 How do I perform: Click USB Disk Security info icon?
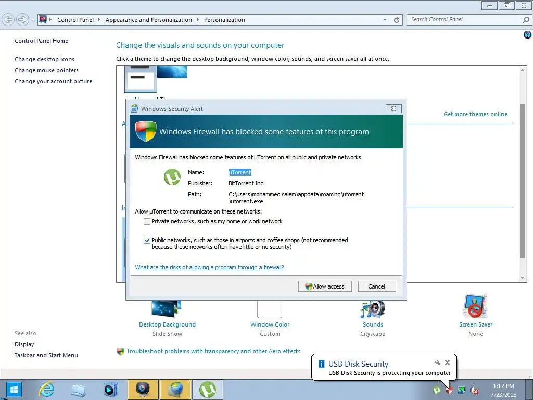click(321, 364)
